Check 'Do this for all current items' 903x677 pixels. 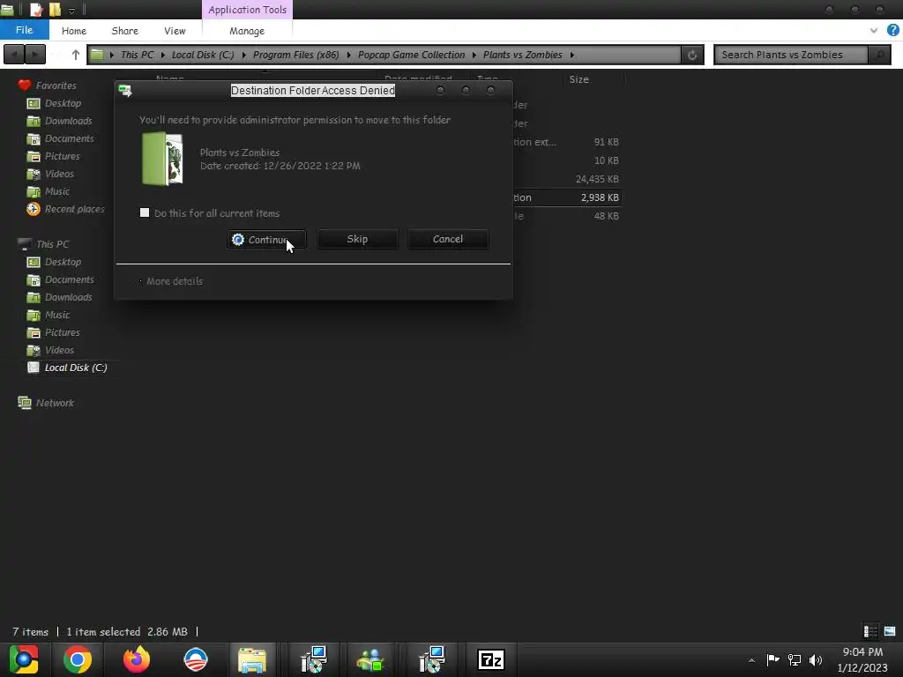point(145,213)
